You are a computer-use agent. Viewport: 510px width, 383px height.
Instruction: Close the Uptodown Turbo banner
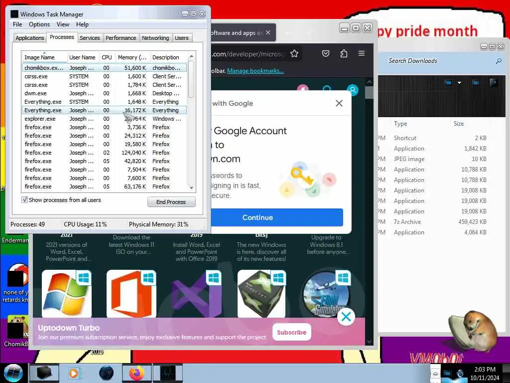pos(346,316)
